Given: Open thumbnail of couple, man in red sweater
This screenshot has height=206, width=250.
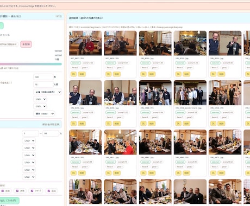Looking at the screenshot, I should pos(85,43).
